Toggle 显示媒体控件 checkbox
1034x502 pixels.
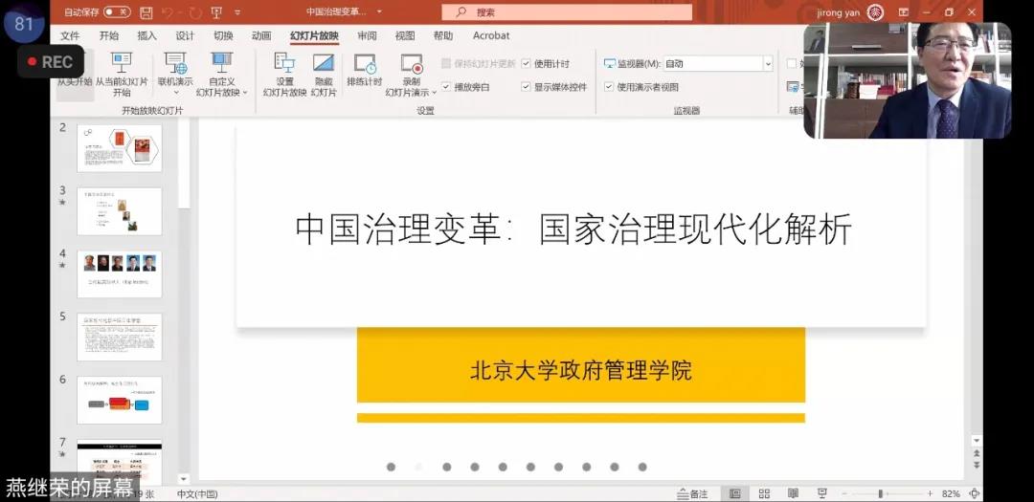pyautogui.click(x=527, y=87)
